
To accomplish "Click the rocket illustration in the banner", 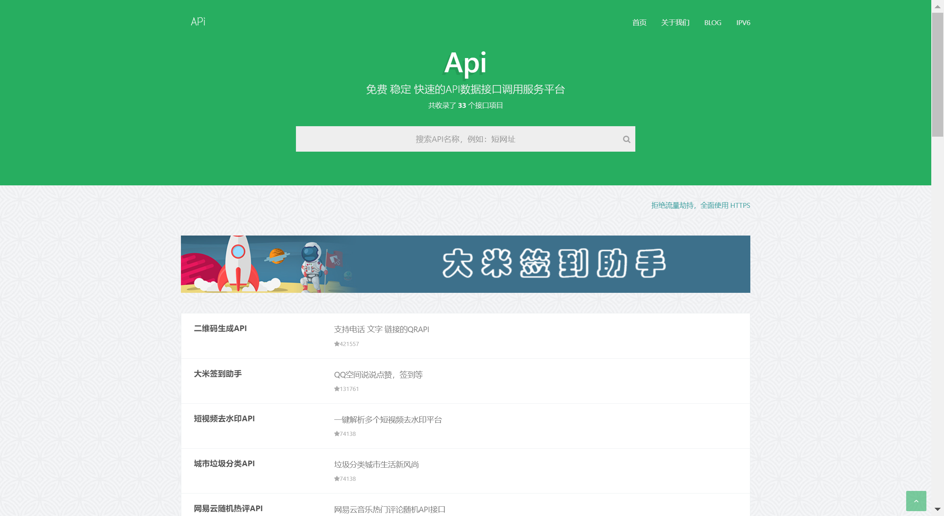I will 238,264.
